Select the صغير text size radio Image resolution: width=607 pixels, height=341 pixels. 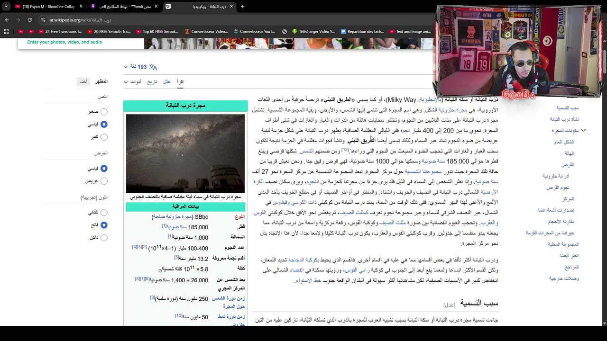[x=104, y=112]
